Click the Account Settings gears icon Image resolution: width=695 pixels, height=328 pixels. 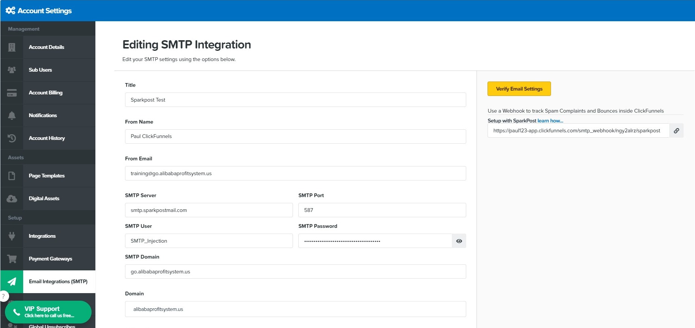click(10, 11)
